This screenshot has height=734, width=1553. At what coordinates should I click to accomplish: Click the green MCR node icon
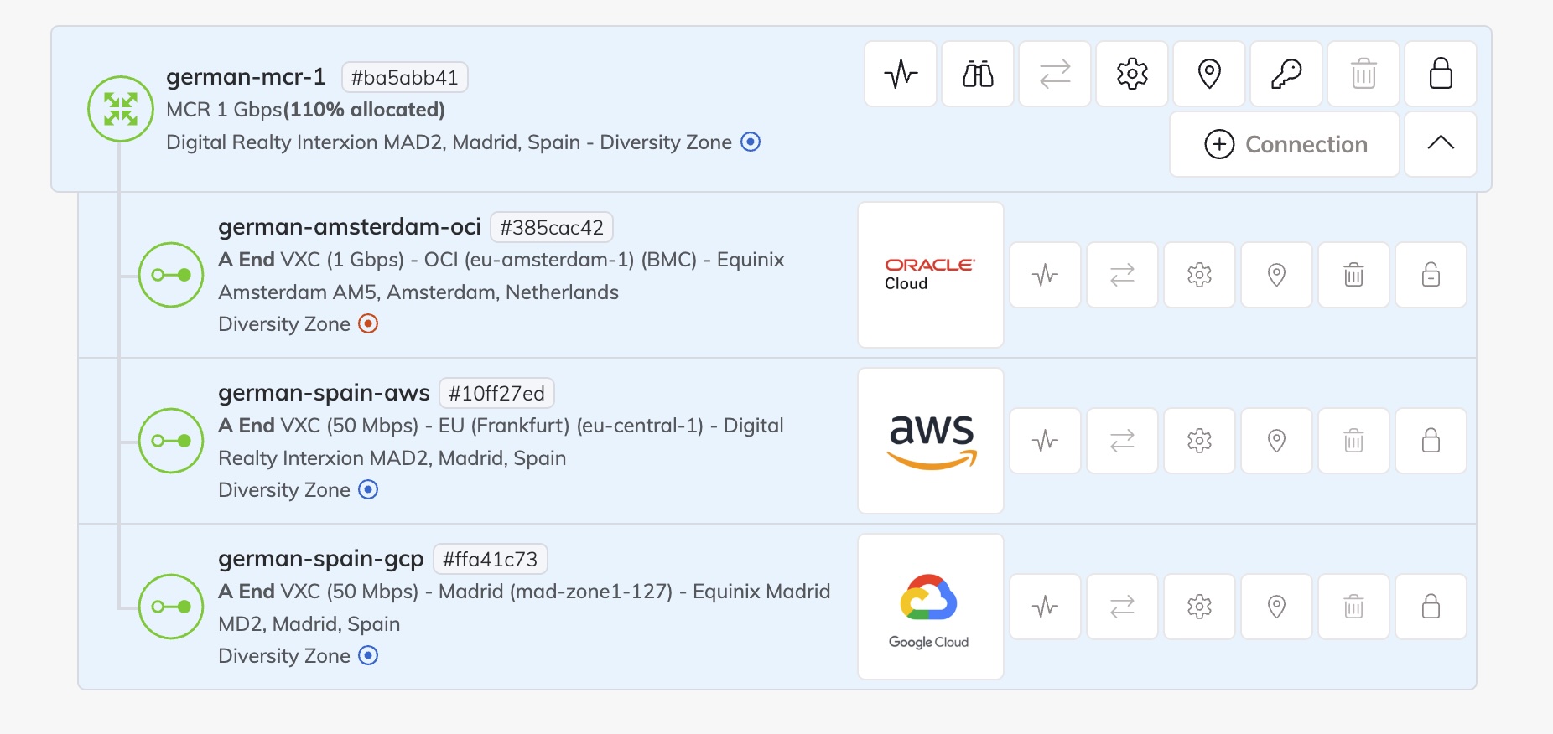click(x=120, y=107)
